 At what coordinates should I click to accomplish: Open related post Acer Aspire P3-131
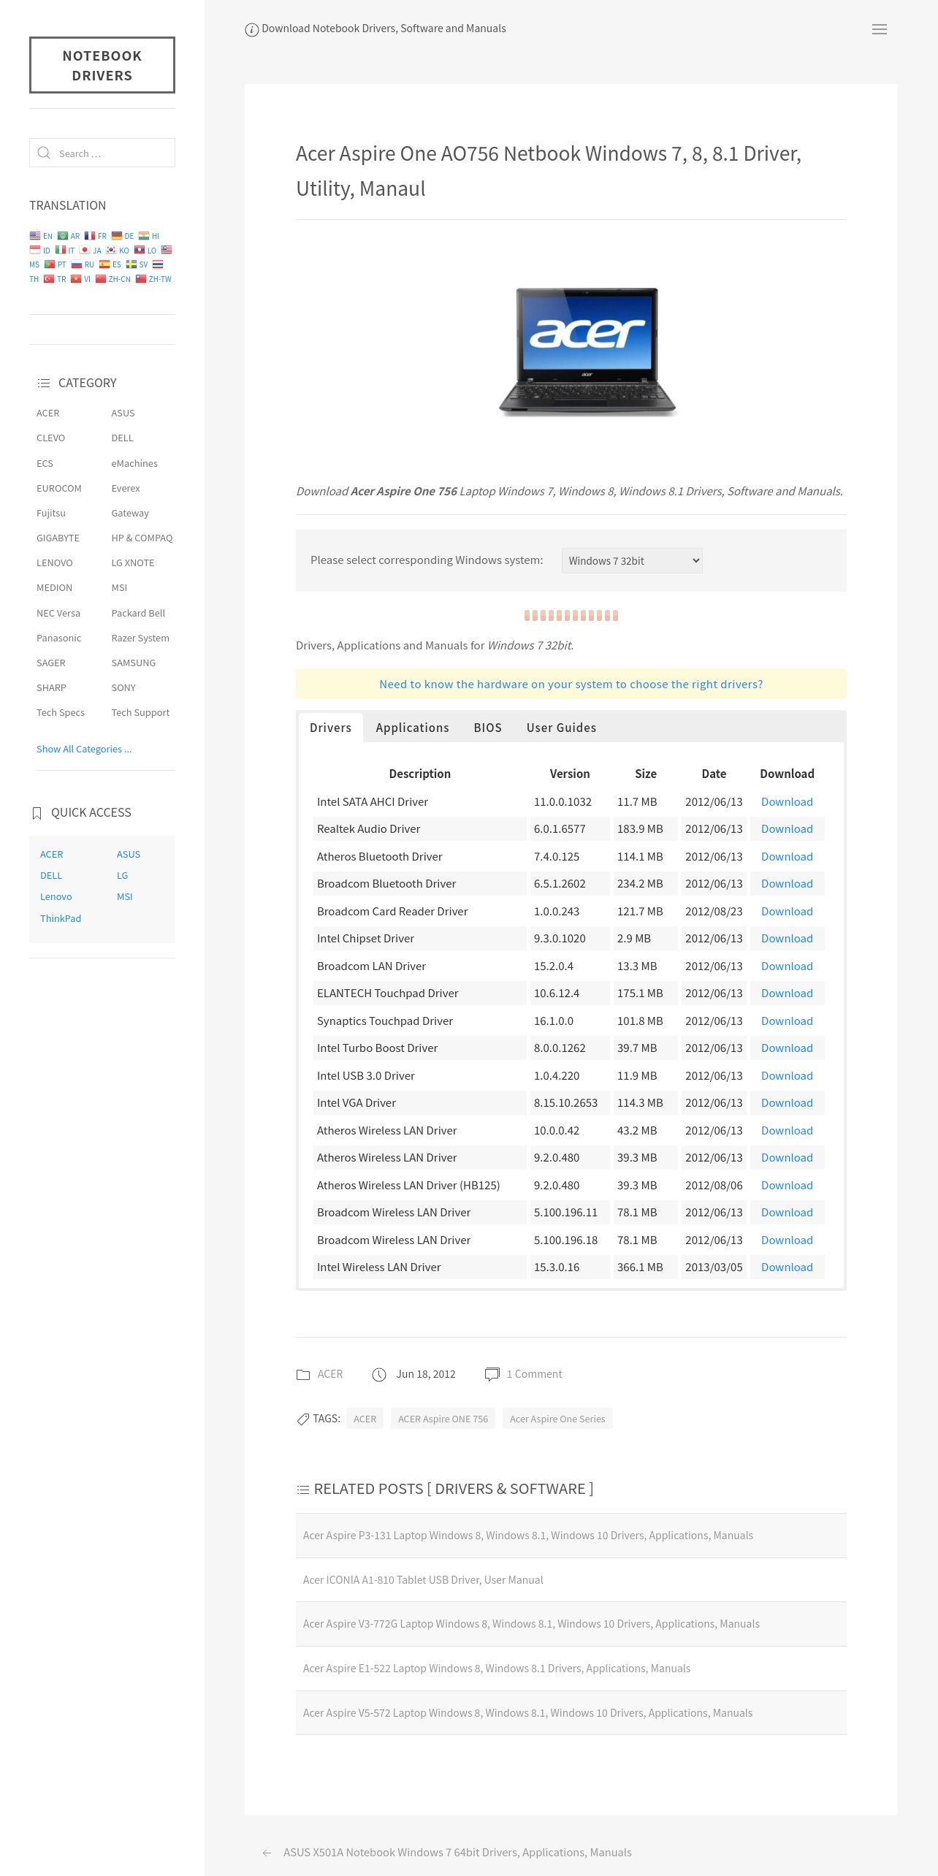[528, 1536]
